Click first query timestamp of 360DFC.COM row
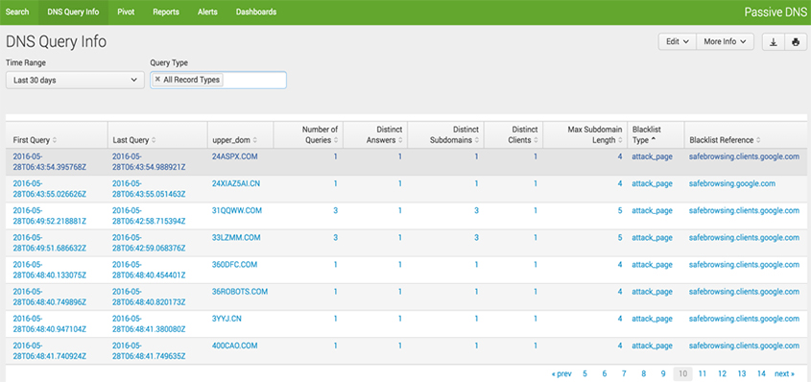This screenshot has width=811, height=382. coord(50,270)
